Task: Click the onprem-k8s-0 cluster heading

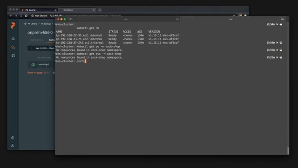Action: coord(40,32)
